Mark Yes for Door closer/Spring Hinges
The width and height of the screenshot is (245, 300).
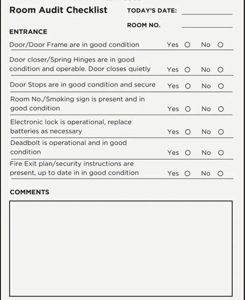click(x=187, y=70)
